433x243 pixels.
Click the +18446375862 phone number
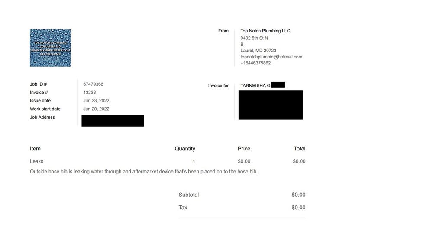(255, 63)
